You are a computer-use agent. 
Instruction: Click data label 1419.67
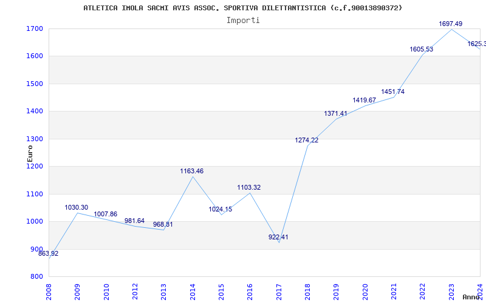(x=364, y=100)
